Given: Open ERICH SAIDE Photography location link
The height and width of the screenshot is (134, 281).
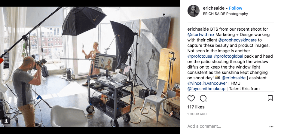Looking at the screenshot, I should pyautogui.click(x=225, y=14).
